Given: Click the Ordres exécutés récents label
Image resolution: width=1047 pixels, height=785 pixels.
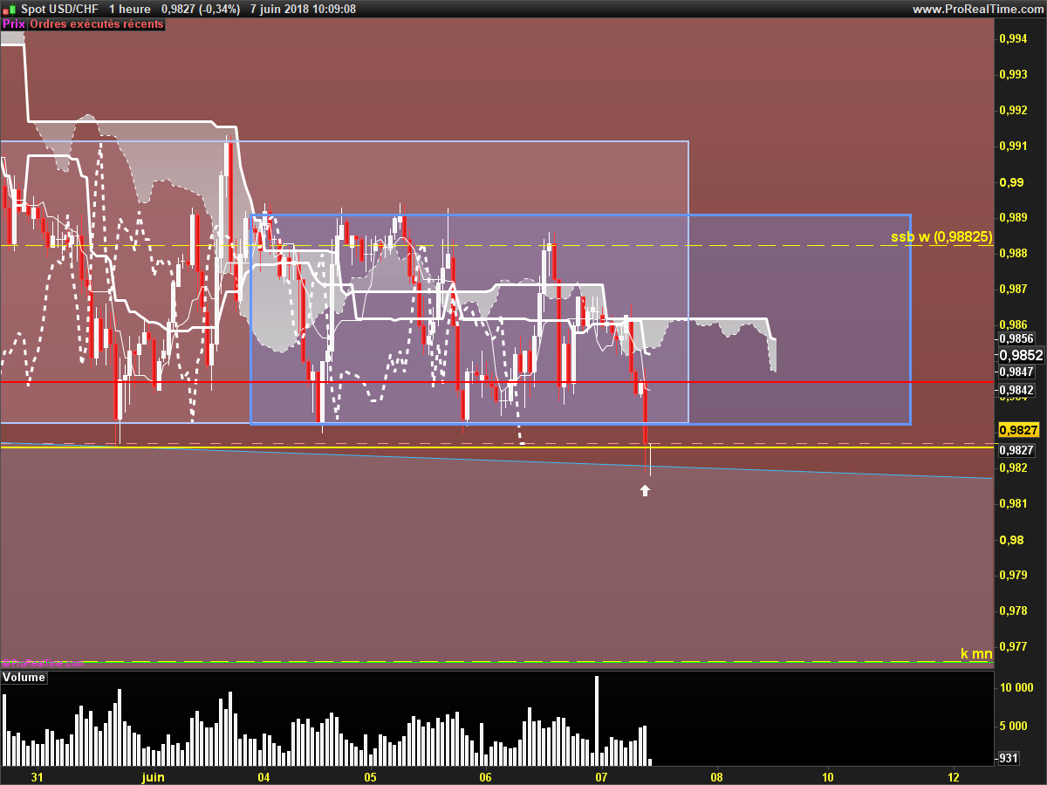Looking at the screenshot, I should 96,24.
